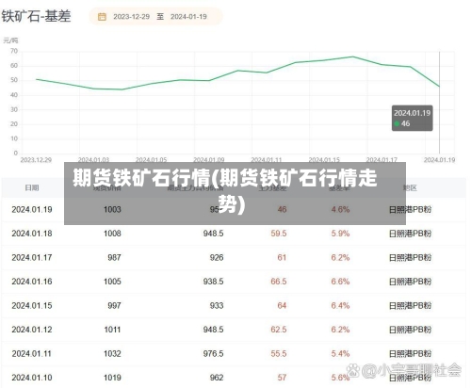
Task: Select date cell 2024.01.17
Action: [32, 258]
